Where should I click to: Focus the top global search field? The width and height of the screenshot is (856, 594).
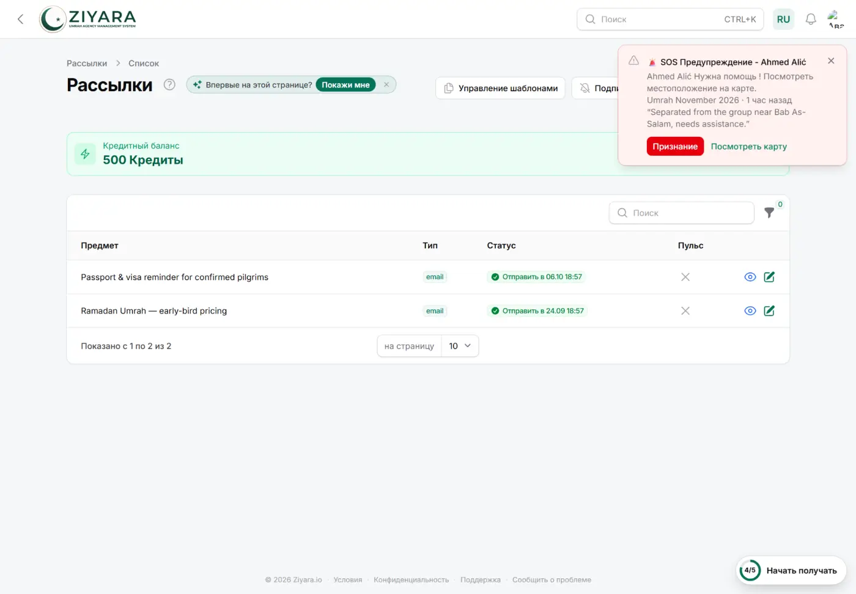[670, 19]
